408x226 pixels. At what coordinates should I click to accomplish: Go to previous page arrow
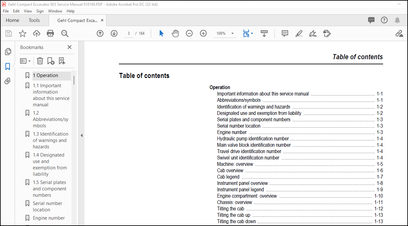tap(100, 33)
